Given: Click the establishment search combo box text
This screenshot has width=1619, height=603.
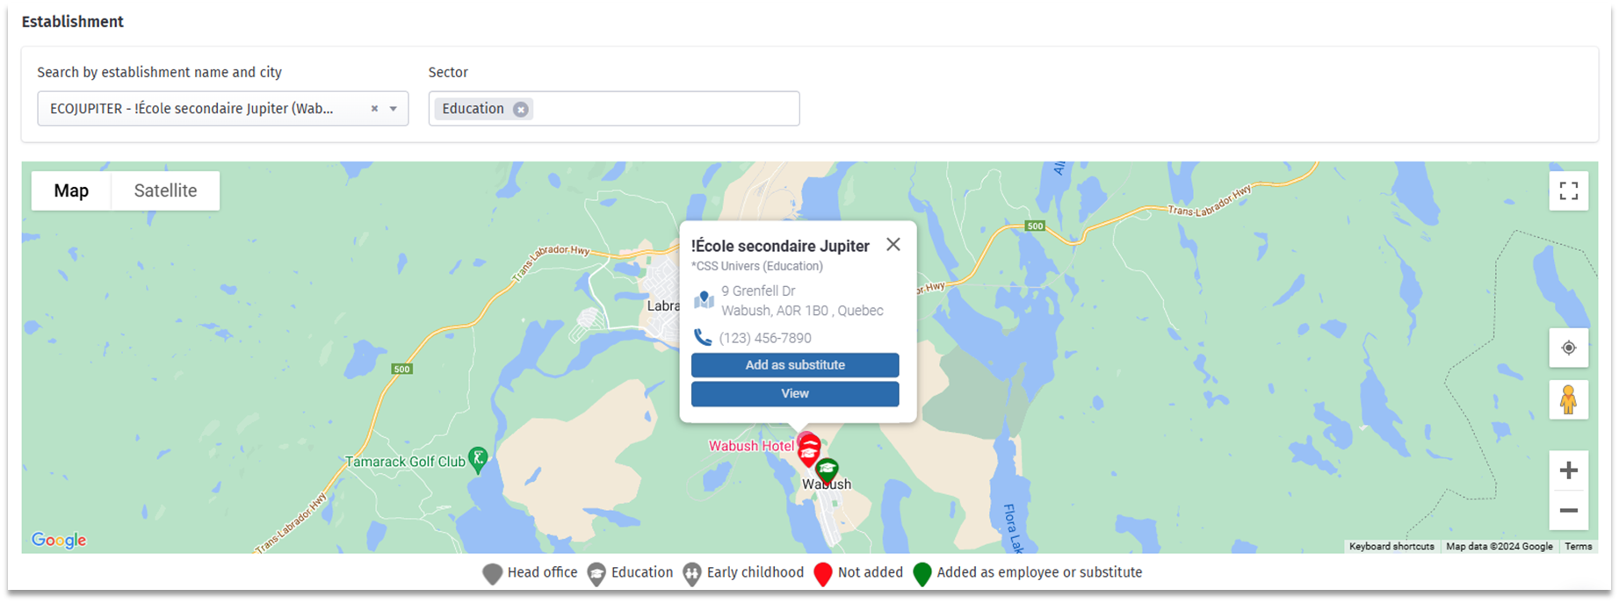Looking at the screenshot, I should coord(192,109).
